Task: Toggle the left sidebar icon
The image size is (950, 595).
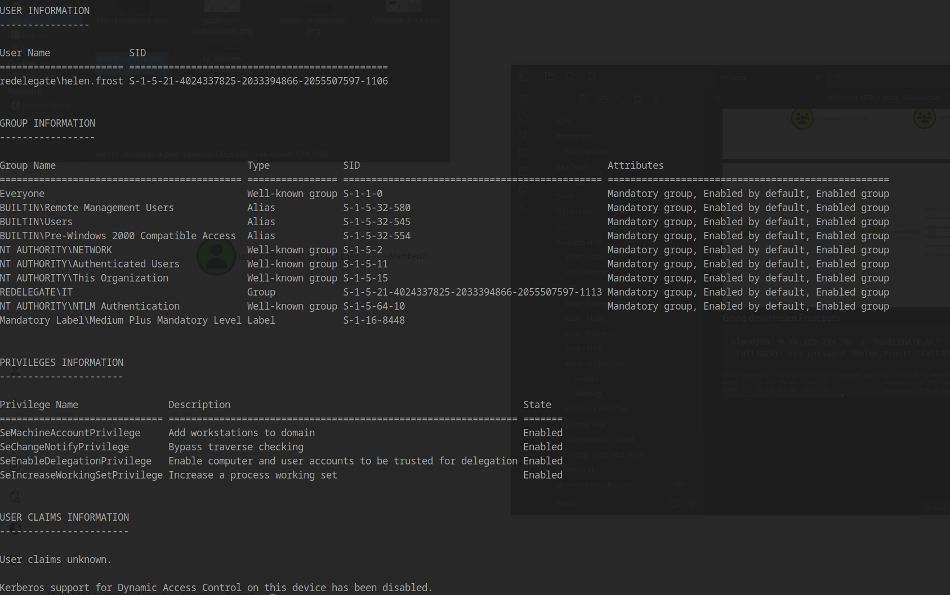Action: point(523,77)
